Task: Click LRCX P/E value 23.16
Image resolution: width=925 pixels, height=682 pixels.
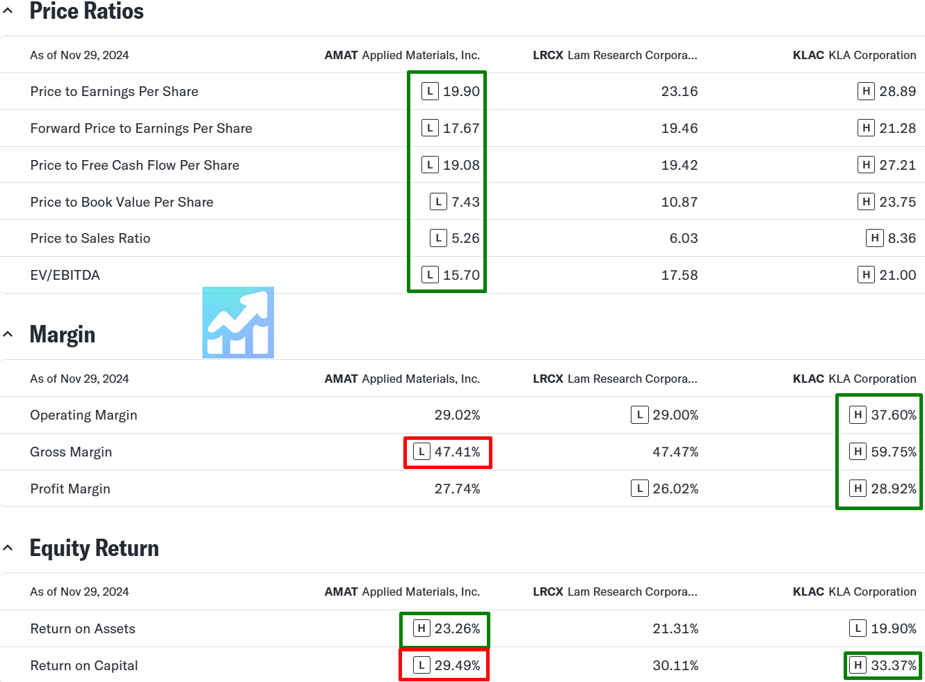Action: click(x=679, y=91)
